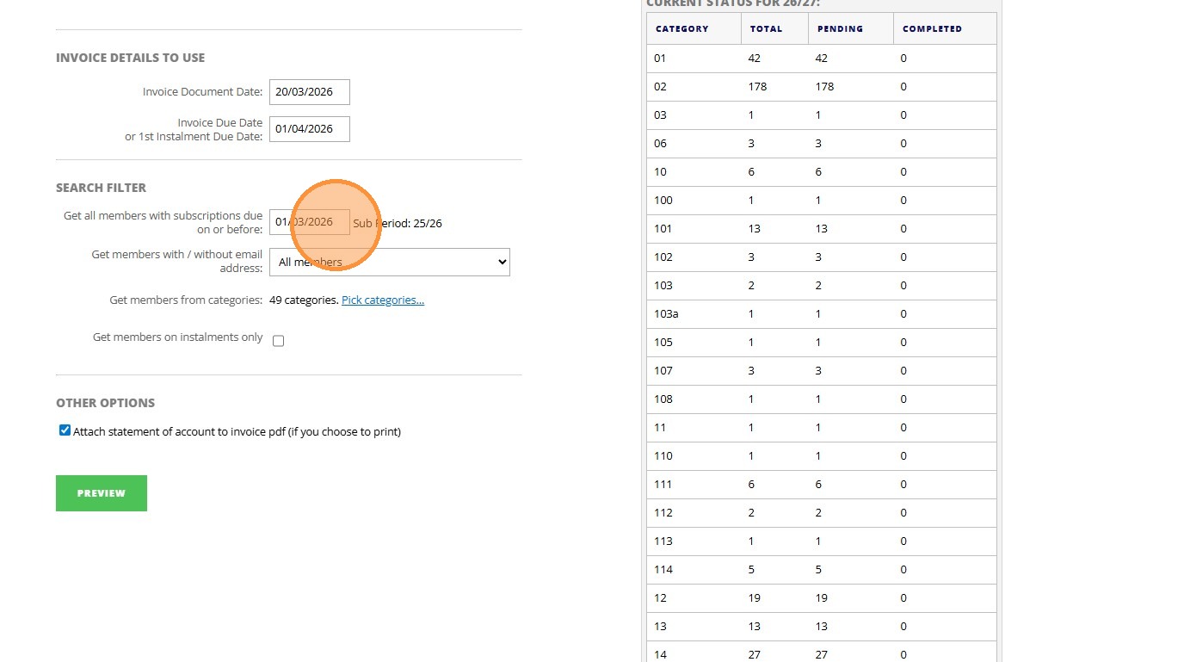
Task: Click the Invoice Document Date field
Action: 309,92
